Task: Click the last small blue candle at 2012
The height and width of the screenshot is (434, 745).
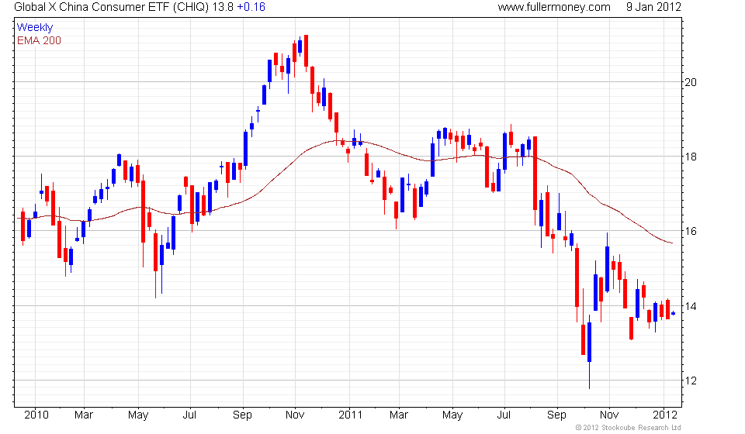Action: pyautogui.click(x=674, y=313)
